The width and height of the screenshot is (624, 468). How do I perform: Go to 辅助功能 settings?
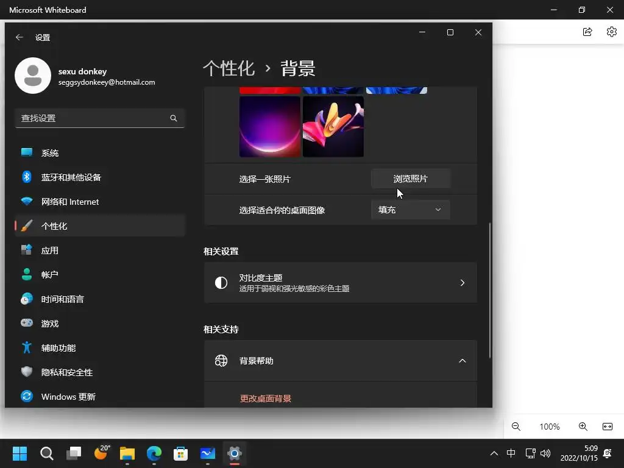pos(99,348)
